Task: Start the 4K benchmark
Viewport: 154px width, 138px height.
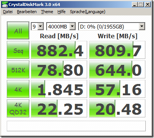Action: (x=18, y=89)
